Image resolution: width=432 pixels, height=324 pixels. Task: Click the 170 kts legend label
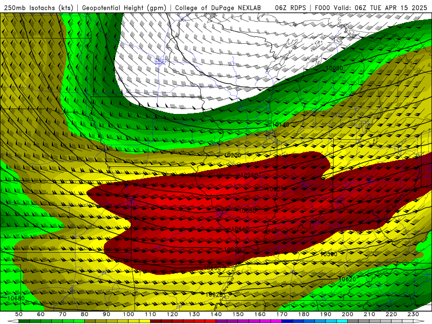[282, 314]
